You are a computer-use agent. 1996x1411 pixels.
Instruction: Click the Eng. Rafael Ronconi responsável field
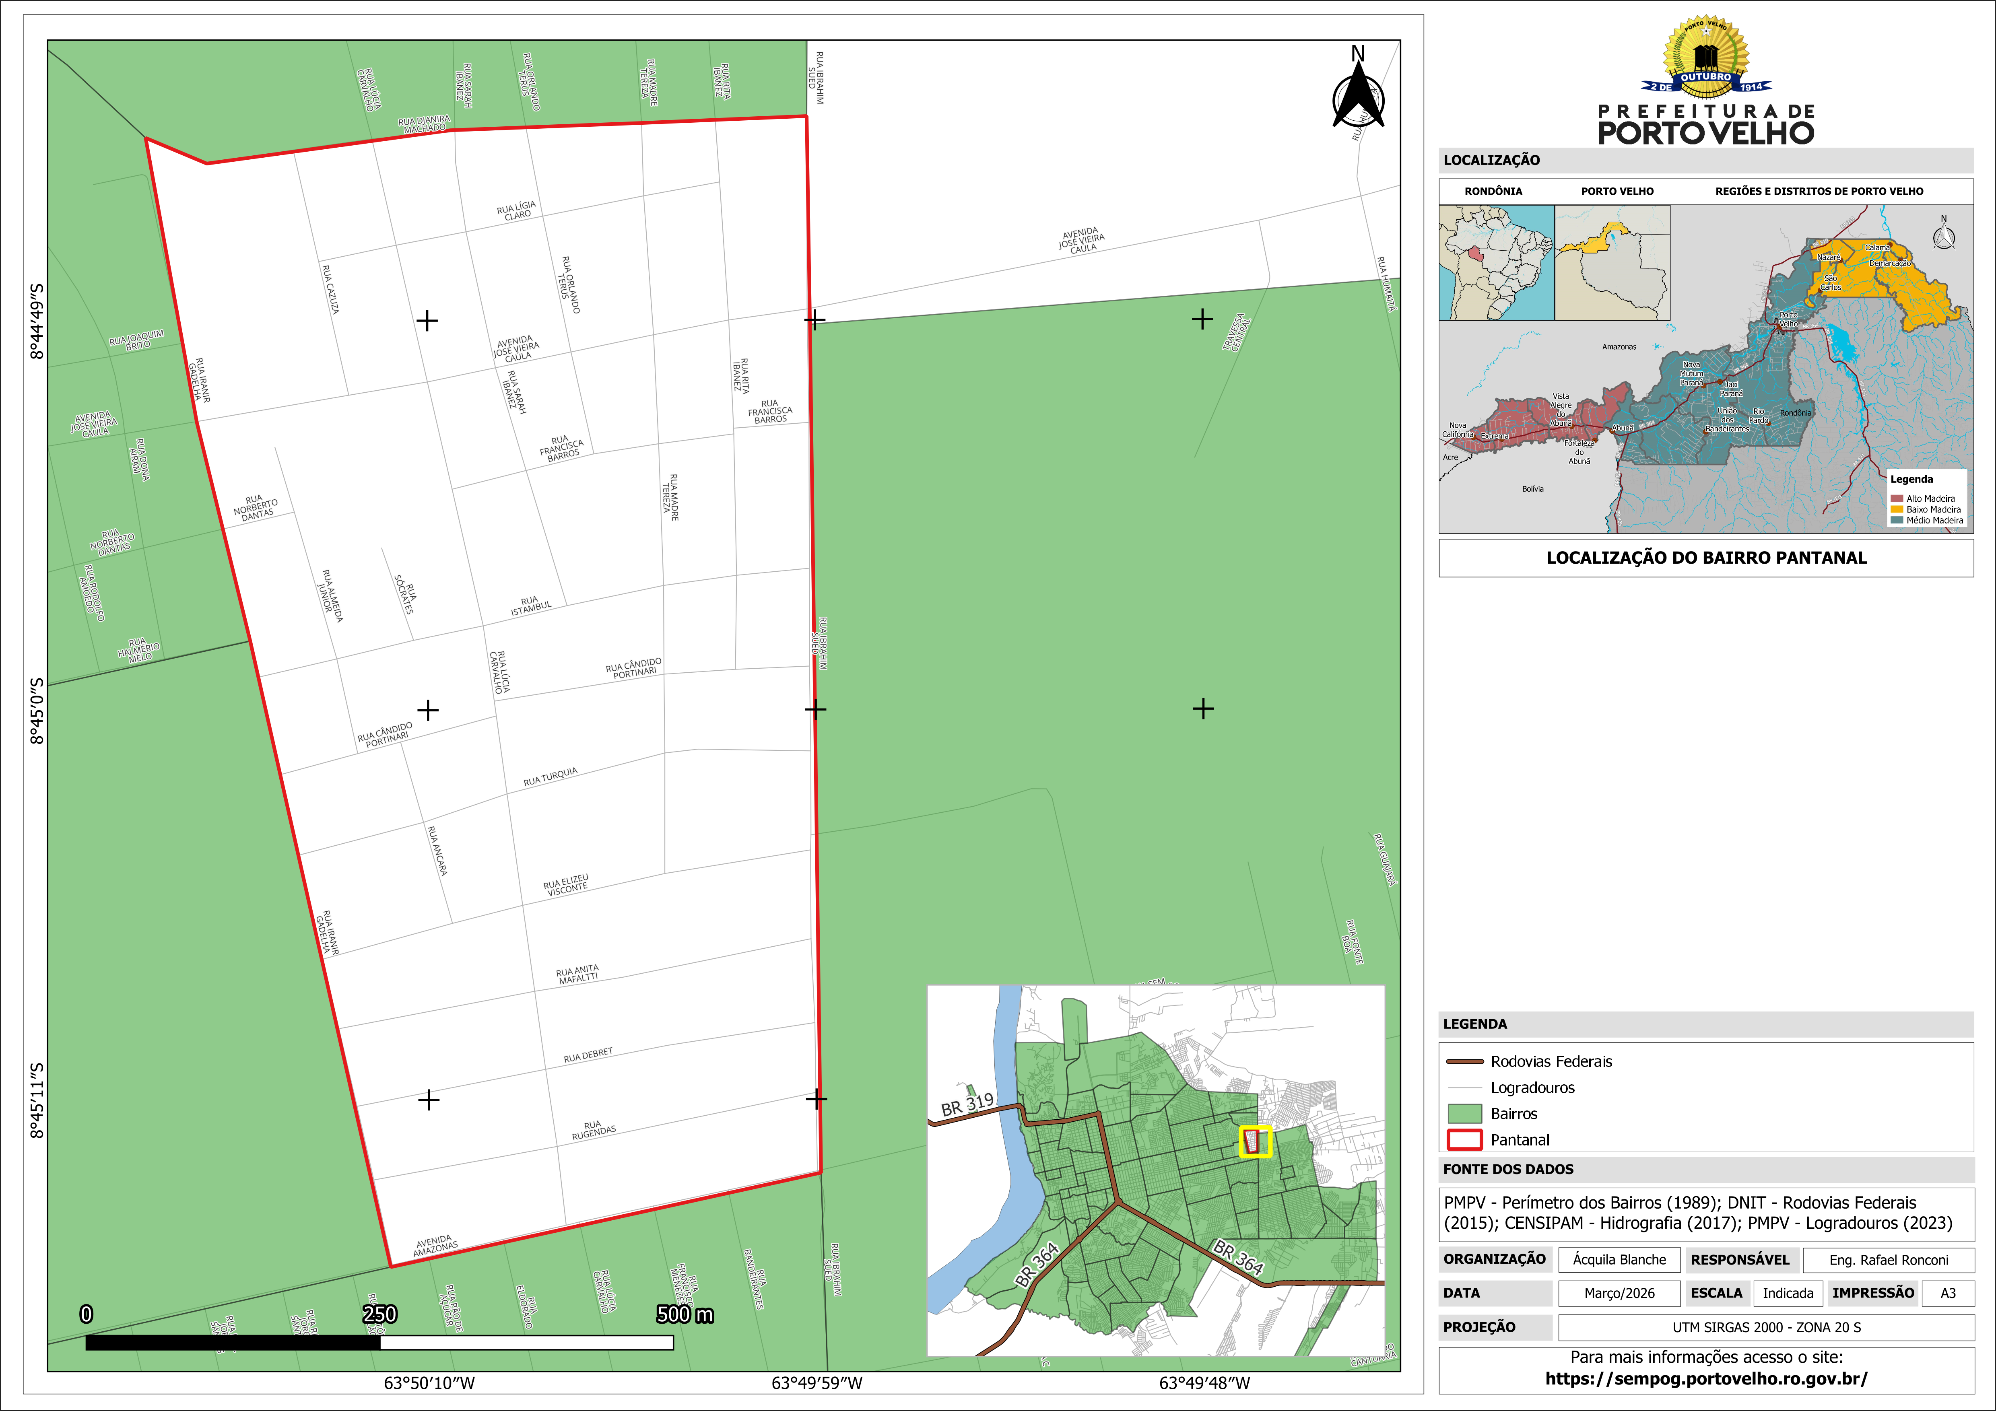pyautogui.click(x=1888, y=1260)
